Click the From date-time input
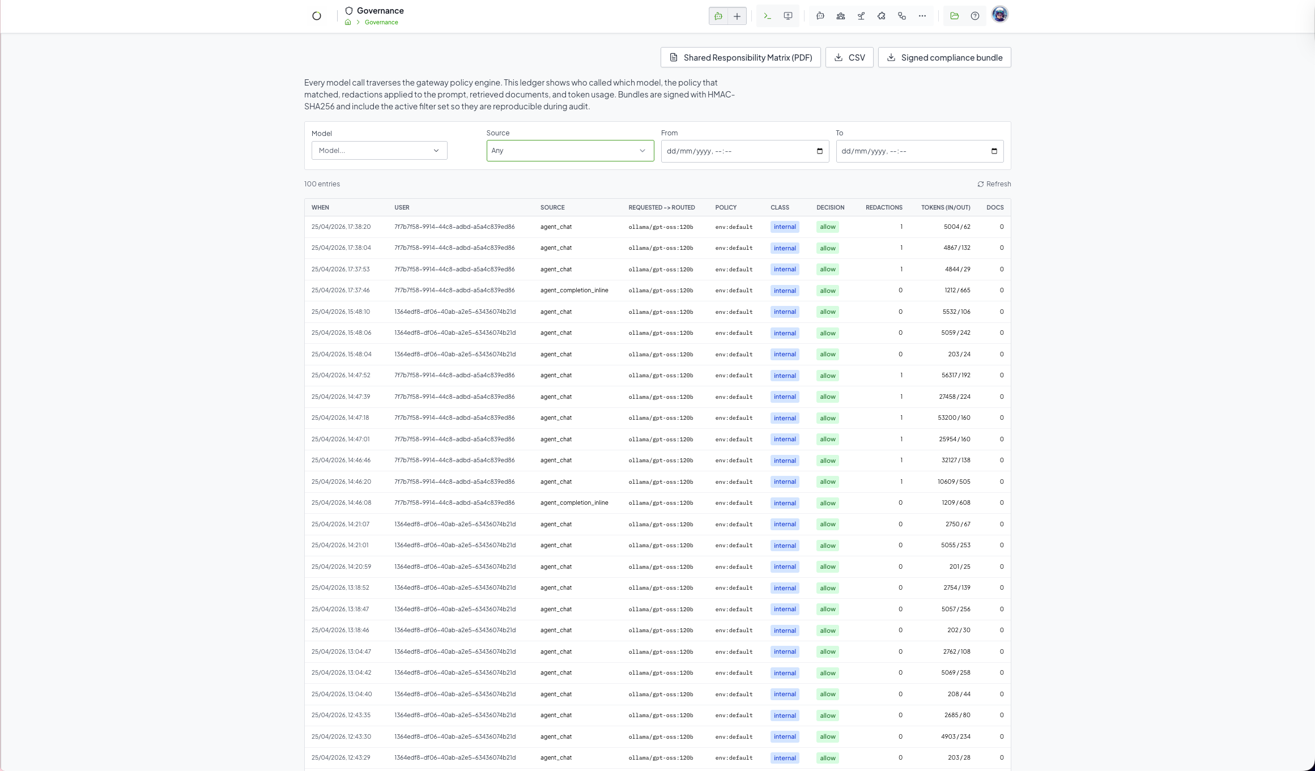Image resolution: width=1315 pixels, height=771 pixels. pos(744,151)
